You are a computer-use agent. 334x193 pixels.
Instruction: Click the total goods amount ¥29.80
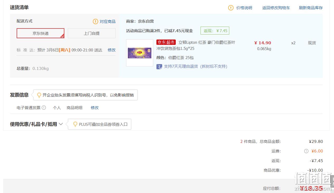pos(316,142)
